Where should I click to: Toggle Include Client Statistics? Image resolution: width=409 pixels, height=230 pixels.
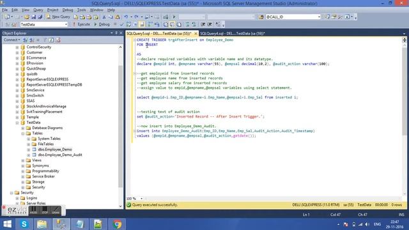tap(157, 24)
